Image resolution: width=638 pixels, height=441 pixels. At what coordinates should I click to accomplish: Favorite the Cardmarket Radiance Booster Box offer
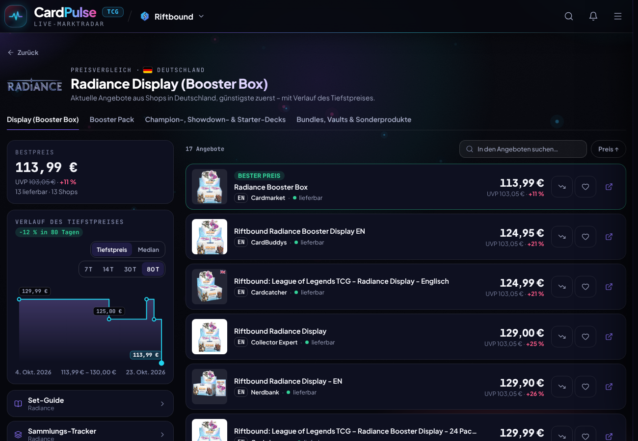pyautogui.click(x=585, y=187)
